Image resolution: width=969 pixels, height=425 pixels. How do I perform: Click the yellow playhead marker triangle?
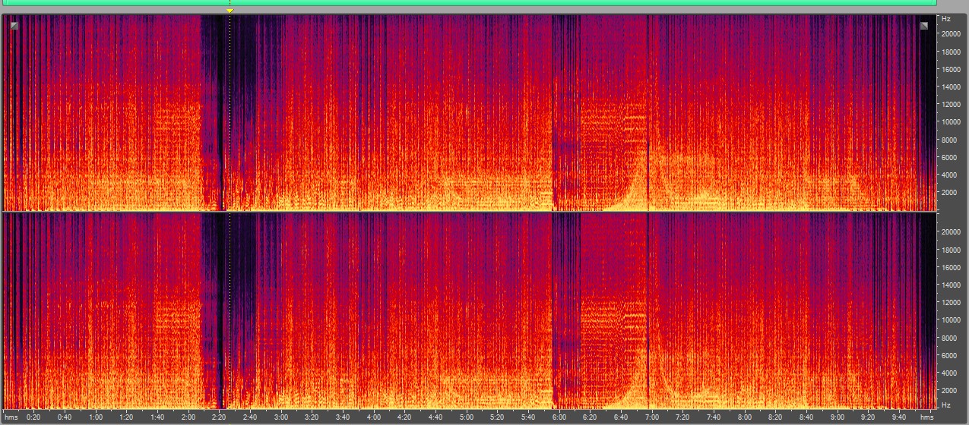230,11
